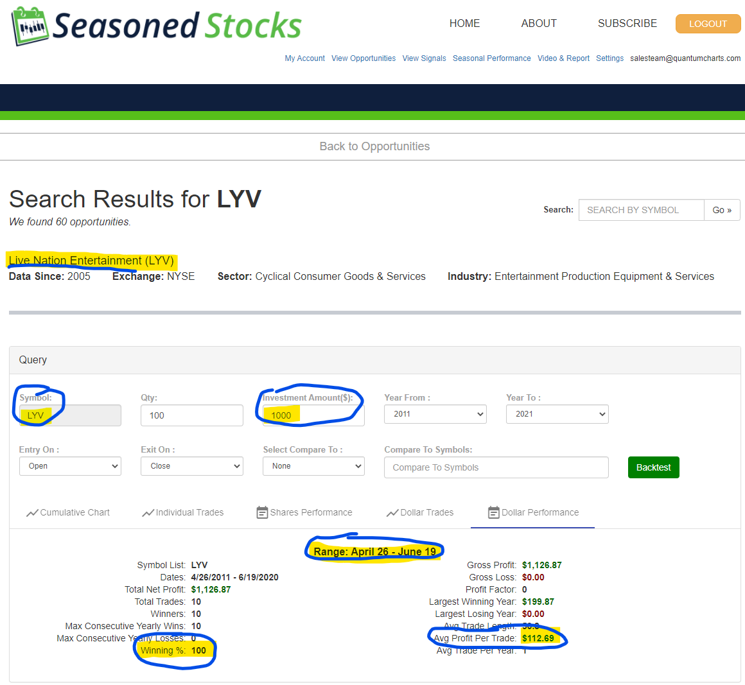Viewport: 745px width, 685px height.
Task: Open the Settings link
Action: [x=609, y=58]
